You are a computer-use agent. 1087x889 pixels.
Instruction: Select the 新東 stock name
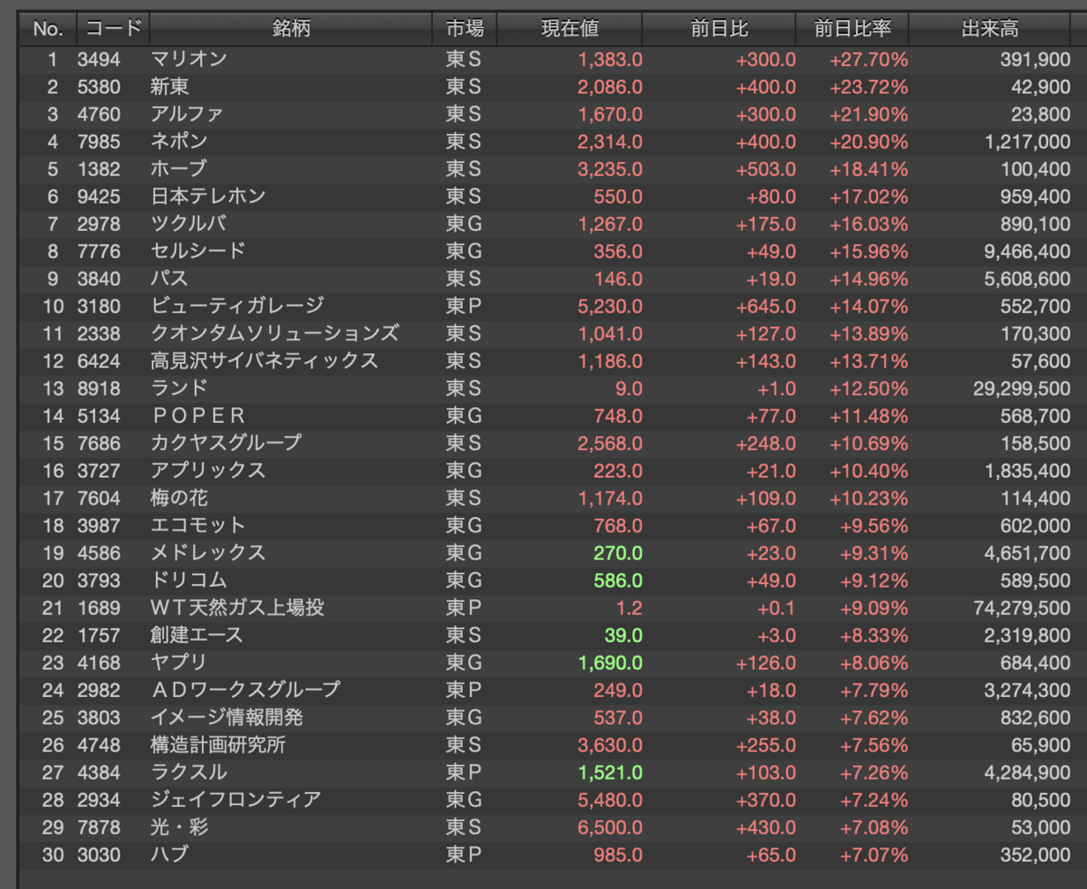point(169,87)
